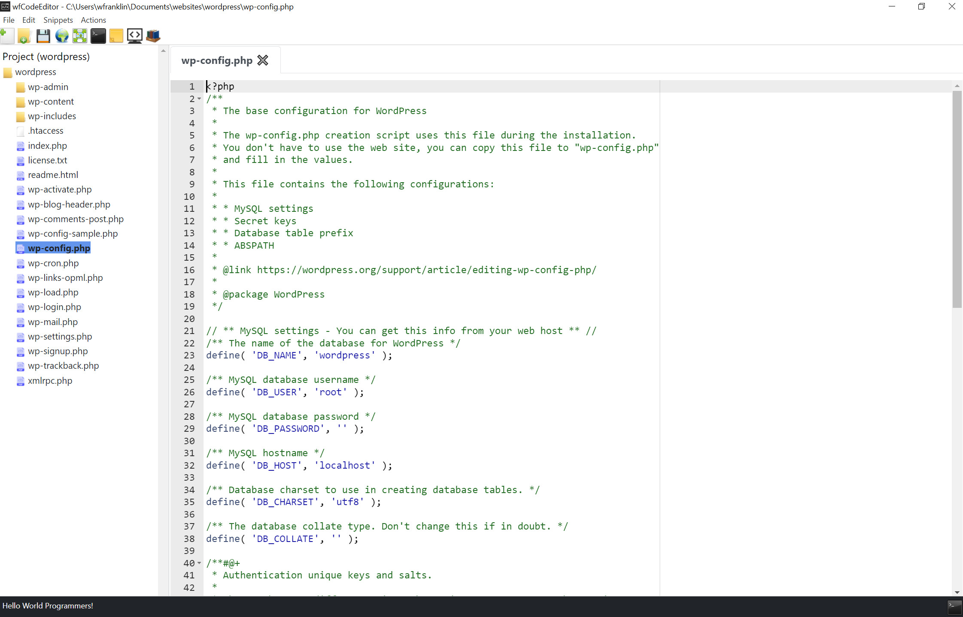Viewport: 963px width, 617px height.
Task: Open wp-signup.php in the project tree
Action: [x=58, y=351]
